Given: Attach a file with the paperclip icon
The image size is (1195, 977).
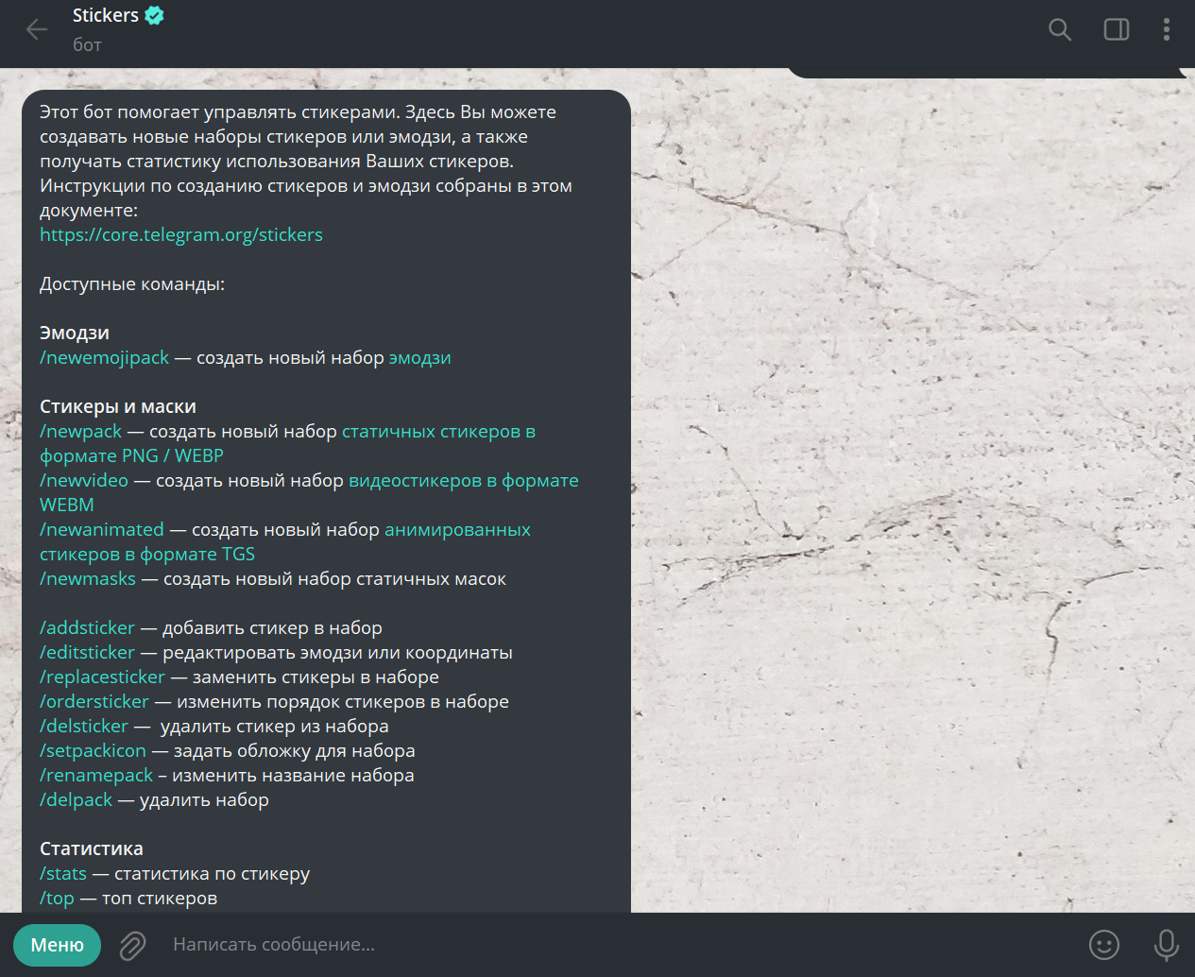Looking at the screenshot, I should coord(133,945).
